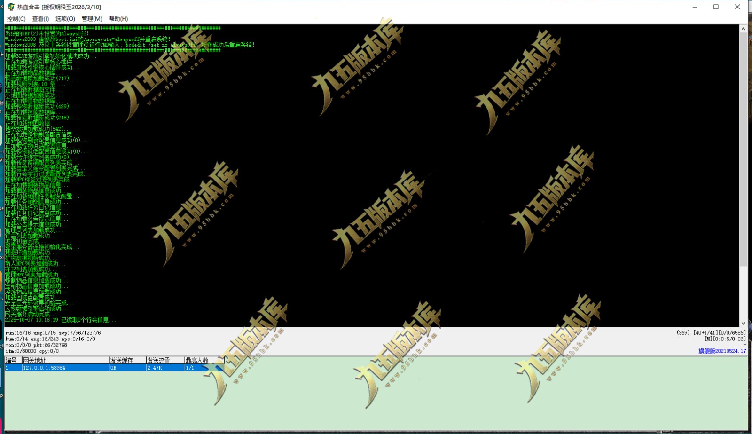Open the 管理(M) menu

click(x=92, y=19)
